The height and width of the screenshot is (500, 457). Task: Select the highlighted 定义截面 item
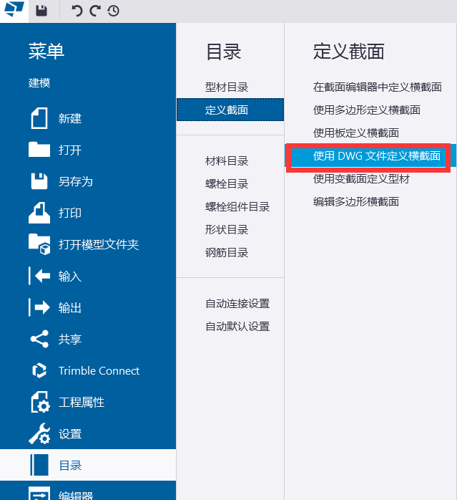[230, 110]
